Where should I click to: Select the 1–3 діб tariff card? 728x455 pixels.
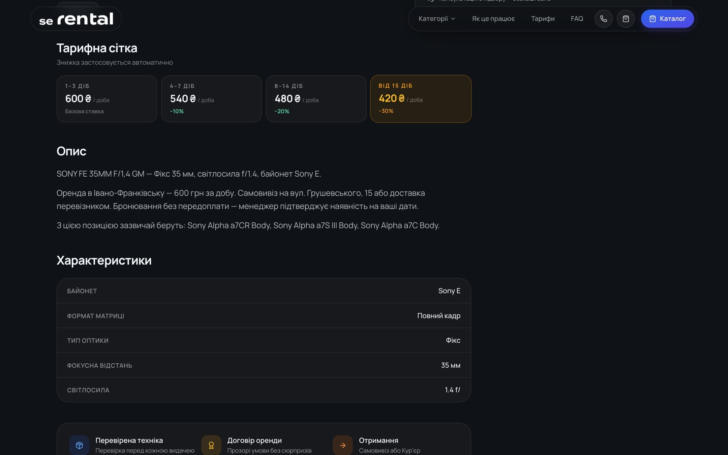pyautogui.click(x=107, y=99)
